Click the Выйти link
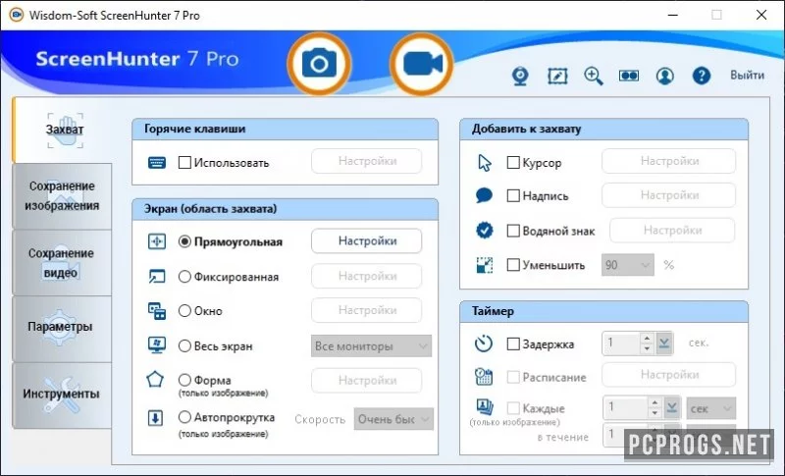785x476 pixels. pyautogui.click(x=747, y=75)
